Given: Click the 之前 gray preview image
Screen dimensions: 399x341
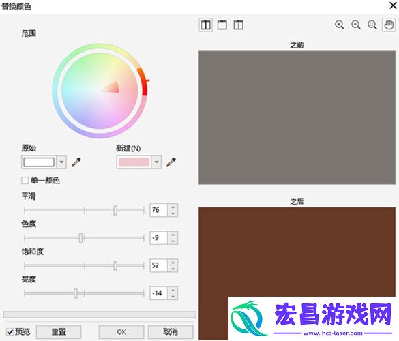Looking at the screenshot, I should [297, 117].
